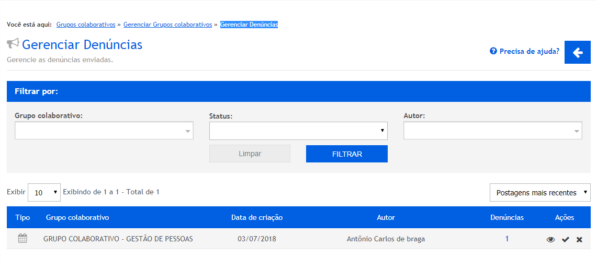This screenshot has height=269, width=597.
Task: Approve report with the checkmark icon
Action: [565, 240]
